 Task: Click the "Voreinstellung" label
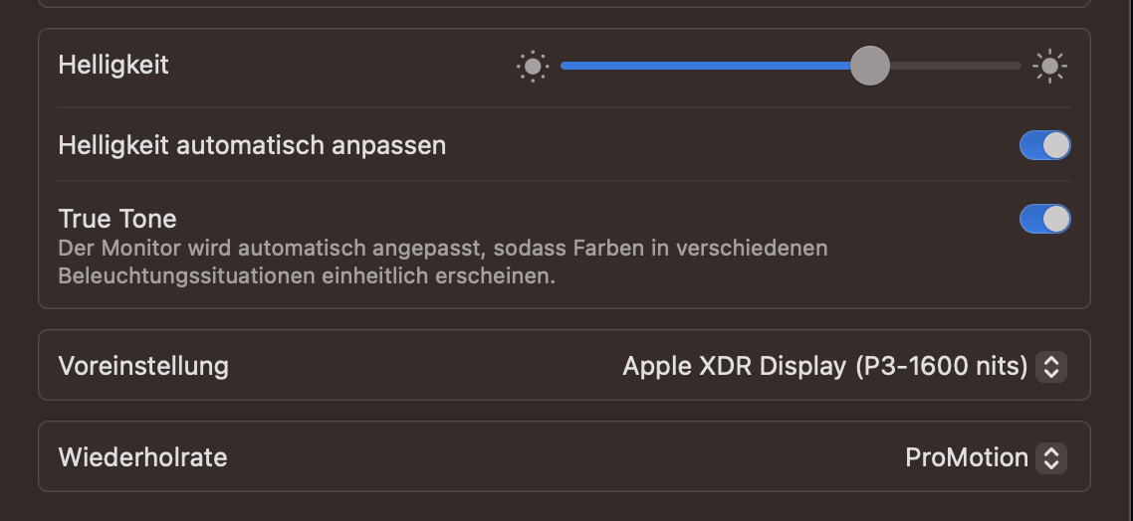(143, 366)
